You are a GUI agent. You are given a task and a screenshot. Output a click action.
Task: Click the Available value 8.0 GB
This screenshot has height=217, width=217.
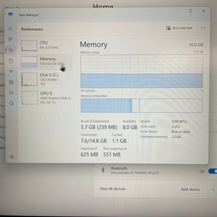(130, 127)
